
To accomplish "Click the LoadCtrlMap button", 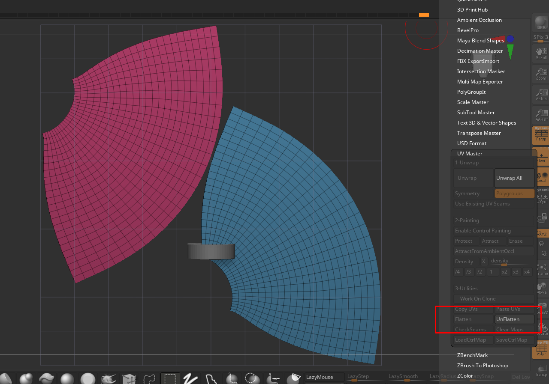I will [474, 340].
